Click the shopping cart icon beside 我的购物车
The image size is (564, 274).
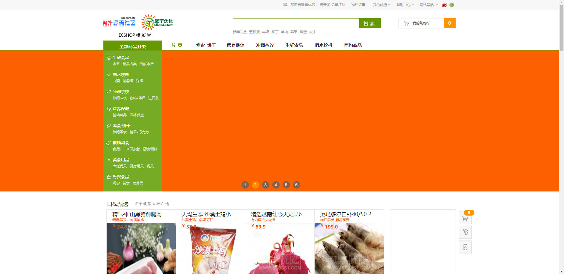click(406, 23)
